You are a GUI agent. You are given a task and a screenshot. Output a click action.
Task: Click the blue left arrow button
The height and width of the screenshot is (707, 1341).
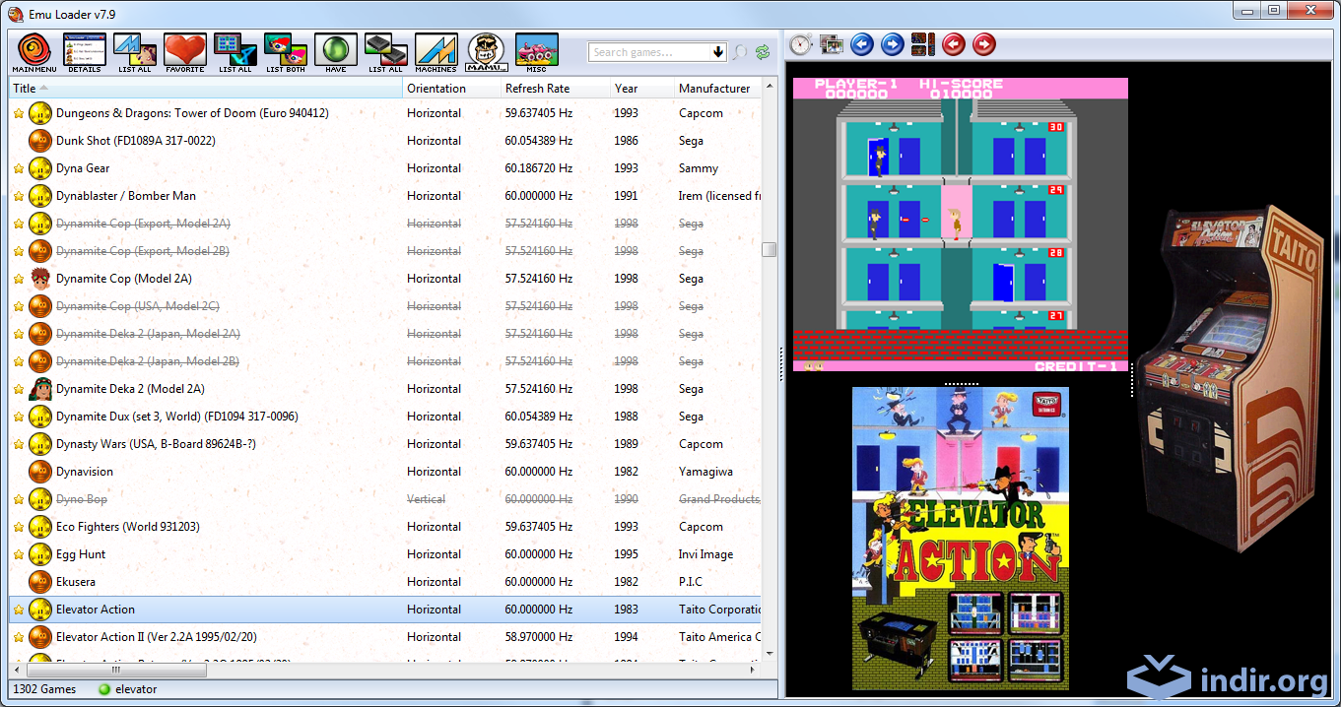[862, 44]
